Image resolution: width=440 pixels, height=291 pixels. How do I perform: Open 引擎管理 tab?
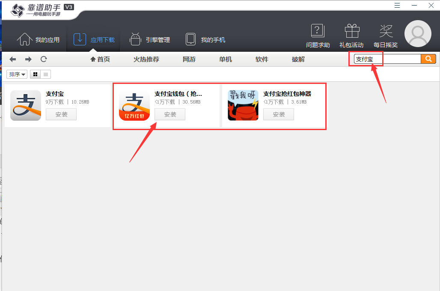tap(150, 39)
